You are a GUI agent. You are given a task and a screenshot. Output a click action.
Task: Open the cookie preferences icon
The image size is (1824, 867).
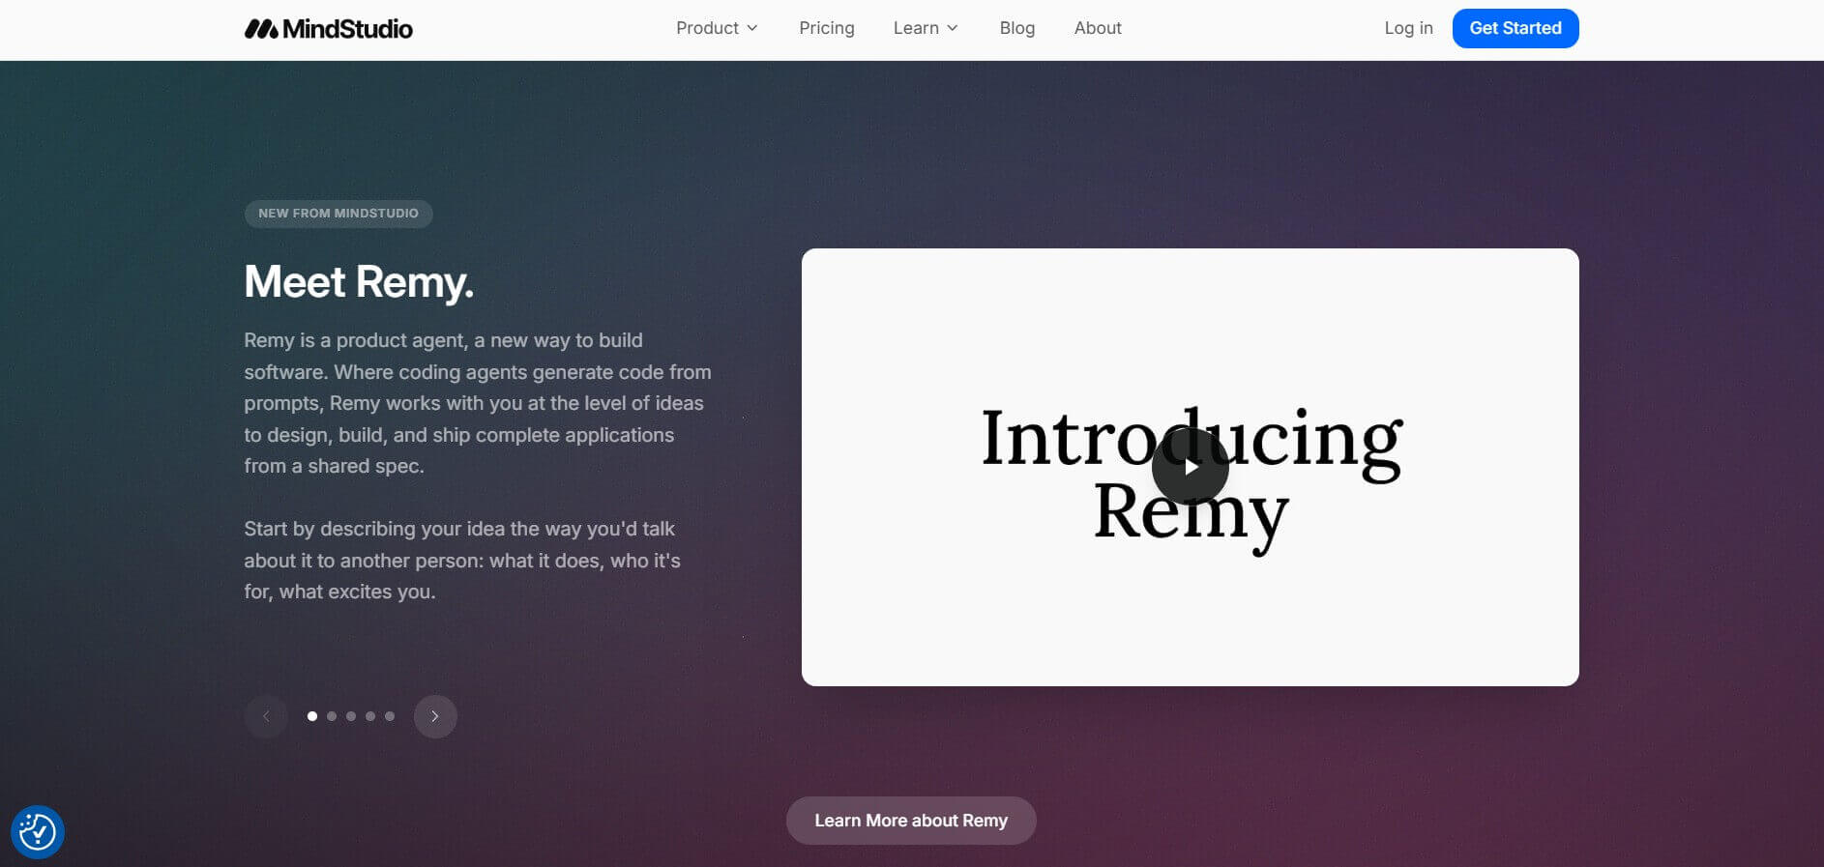click(x=38, y=831)
